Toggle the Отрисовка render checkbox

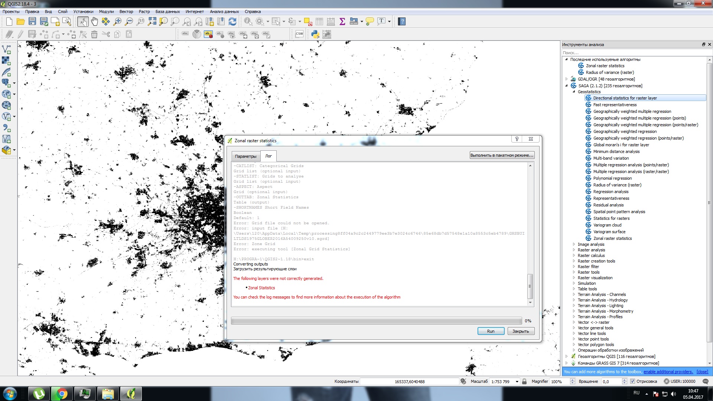point(632,381)
